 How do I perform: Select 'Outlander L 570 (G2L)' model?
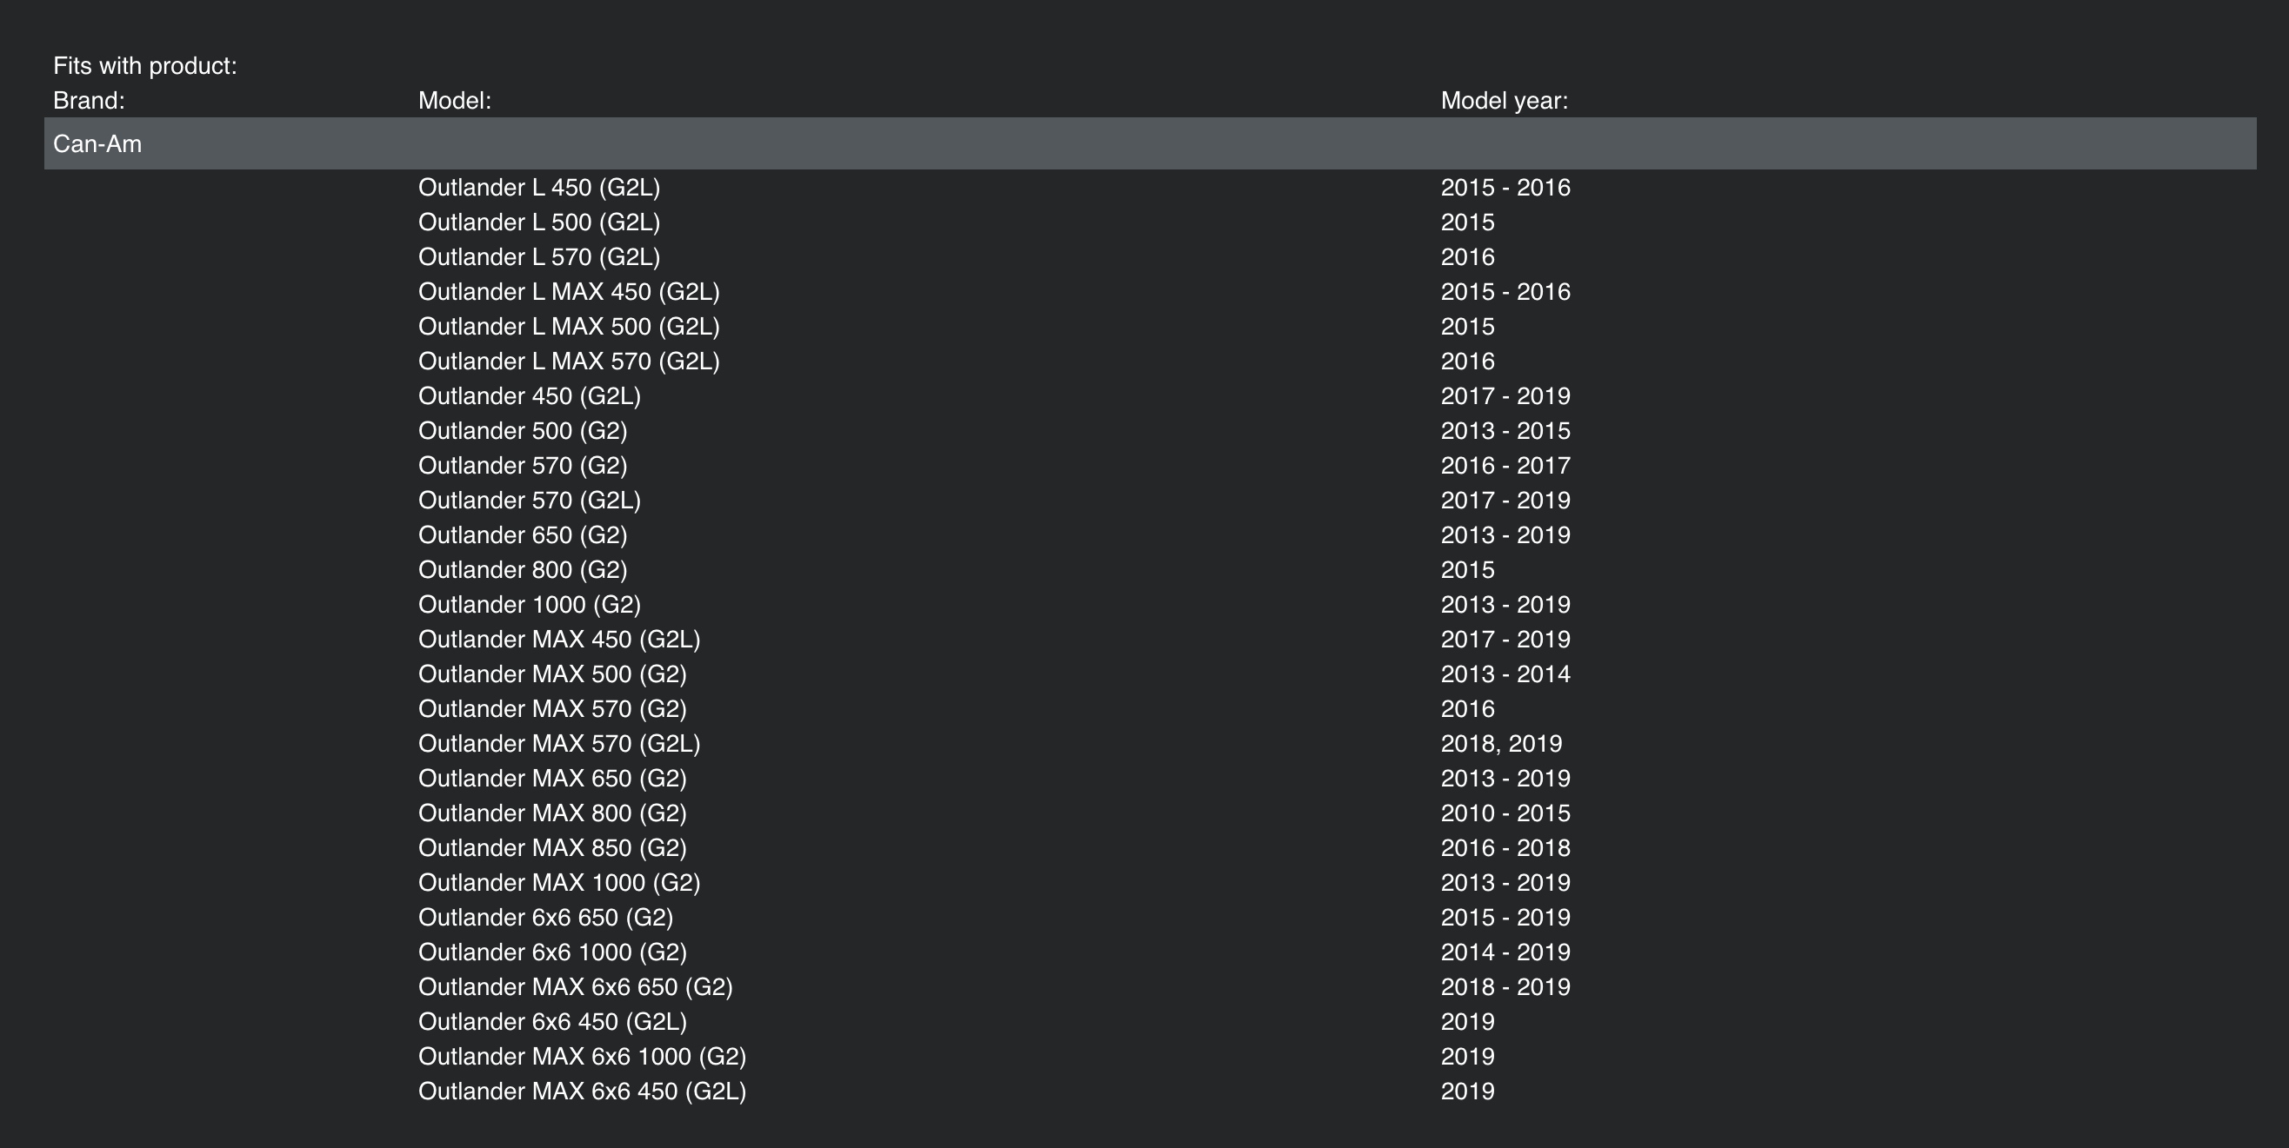click(x=539, y=256)
